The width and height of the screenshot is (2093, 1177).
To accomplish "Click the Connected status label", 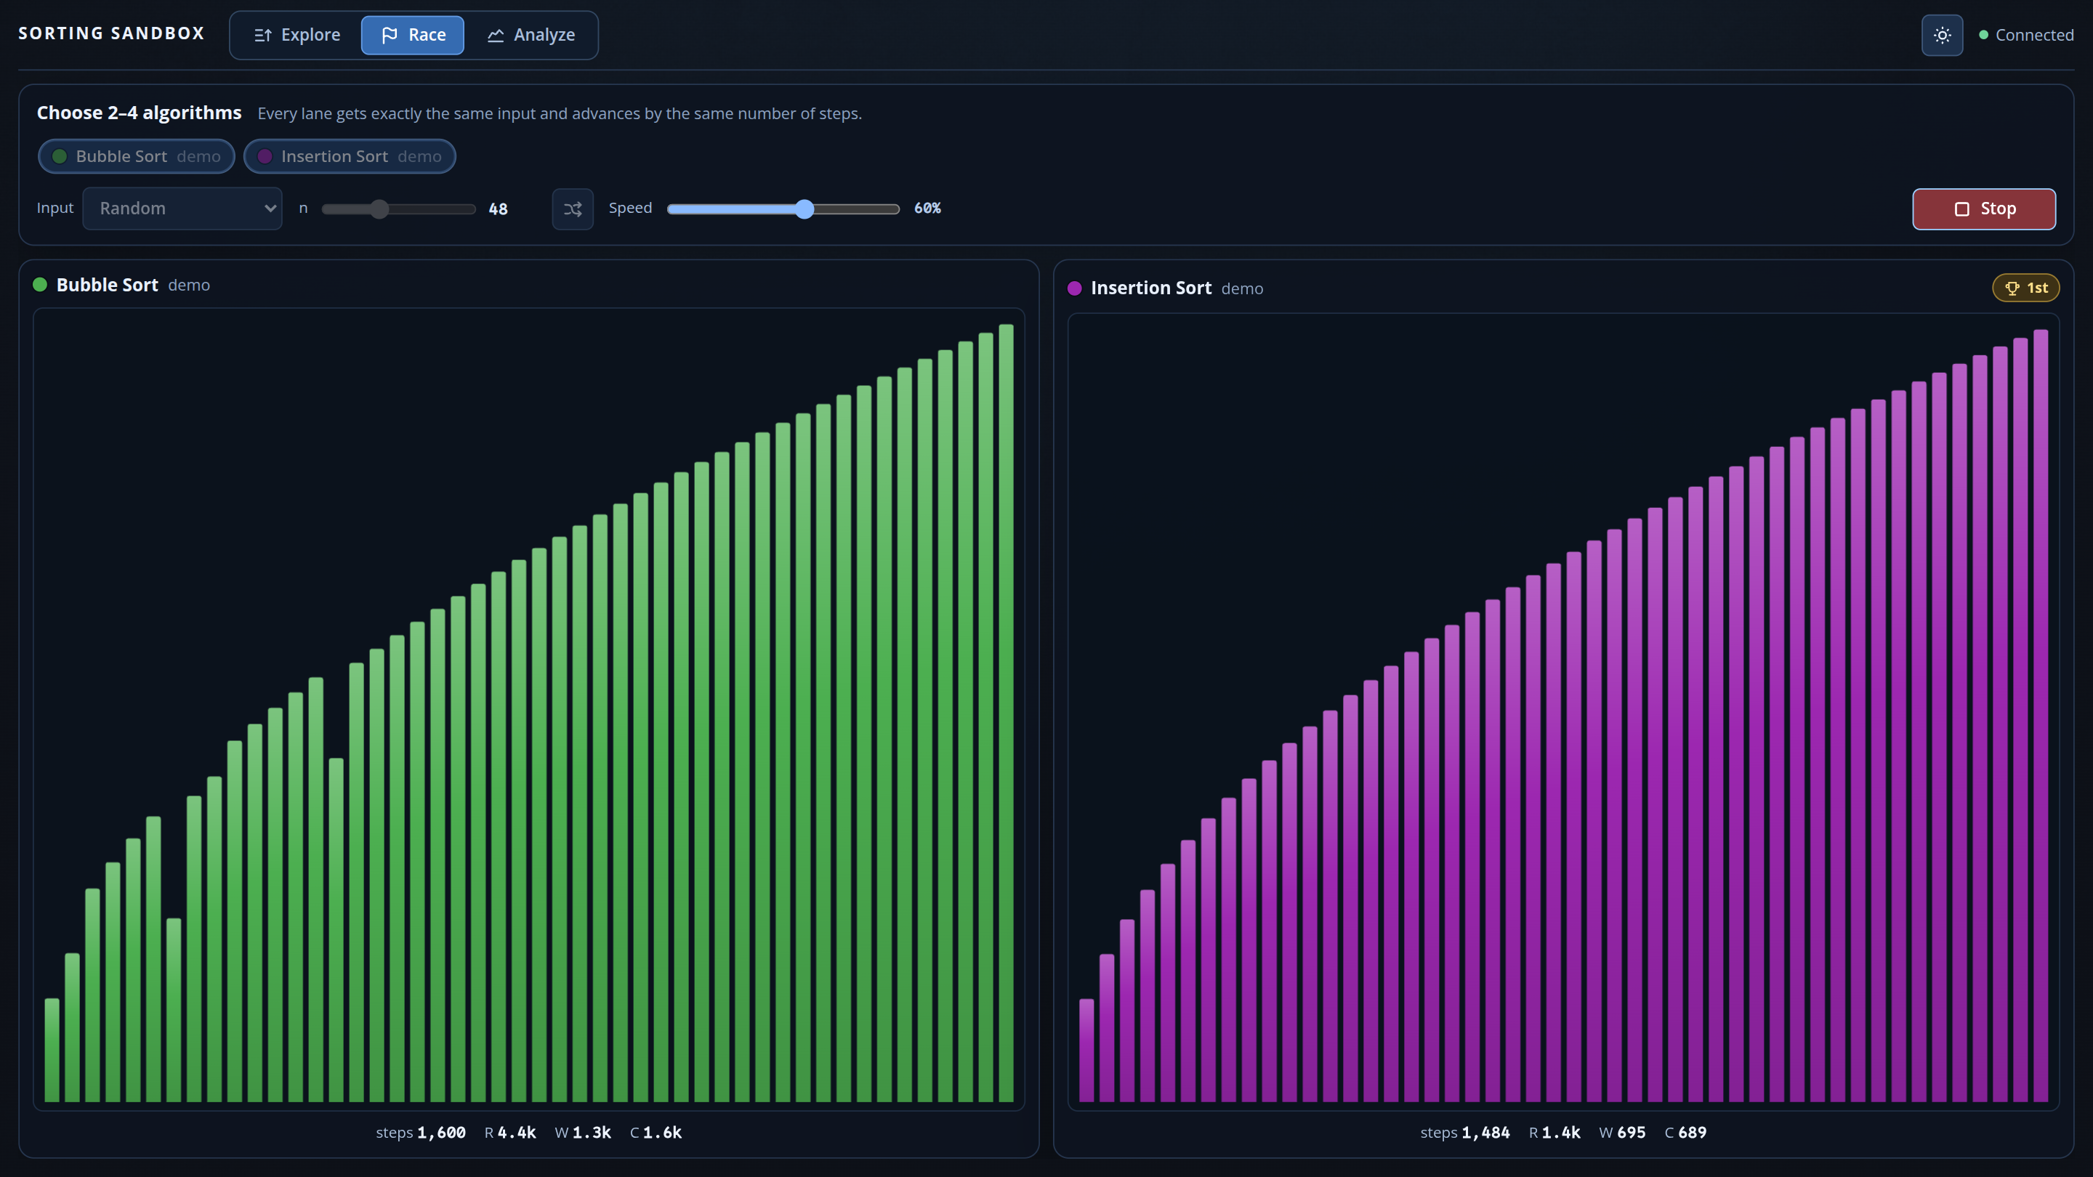I will pos(2035,35).
